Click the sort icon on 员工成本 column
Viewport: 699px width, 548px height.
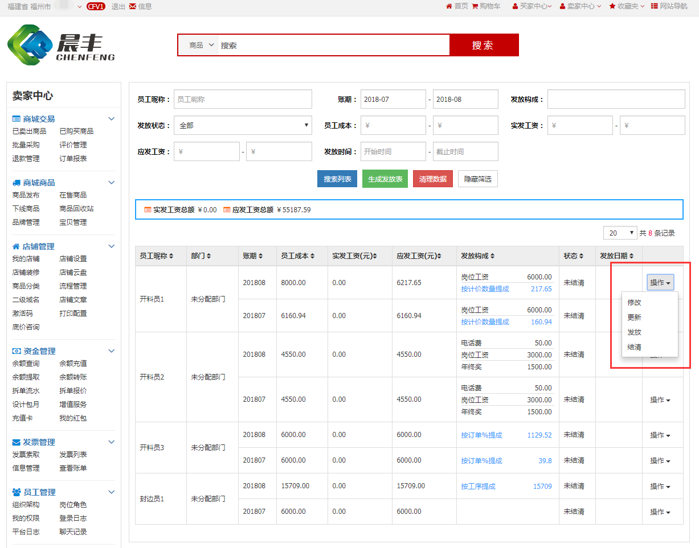312,256
